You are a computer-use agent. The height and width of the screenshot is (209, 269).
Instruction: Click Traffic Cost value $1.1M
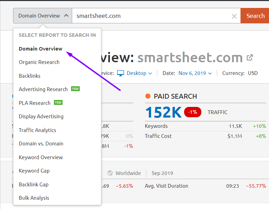(235, 136)
